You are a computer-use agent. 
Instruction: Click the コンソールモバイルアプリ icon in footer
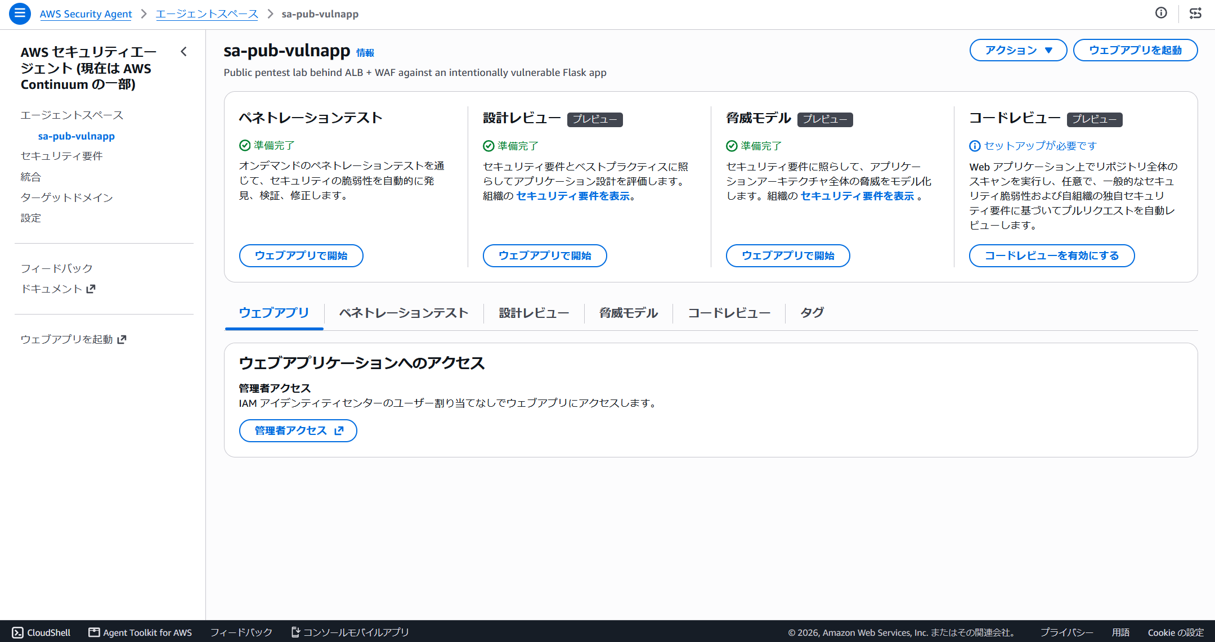[x=295, y=632]
